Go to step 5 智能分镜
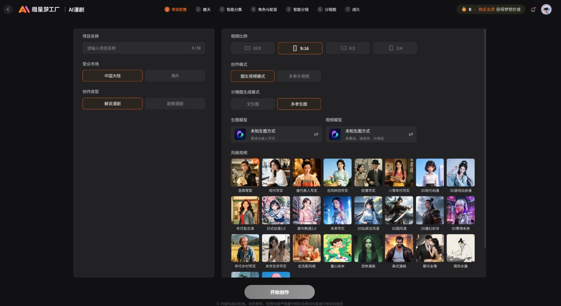 pos(297,9)
